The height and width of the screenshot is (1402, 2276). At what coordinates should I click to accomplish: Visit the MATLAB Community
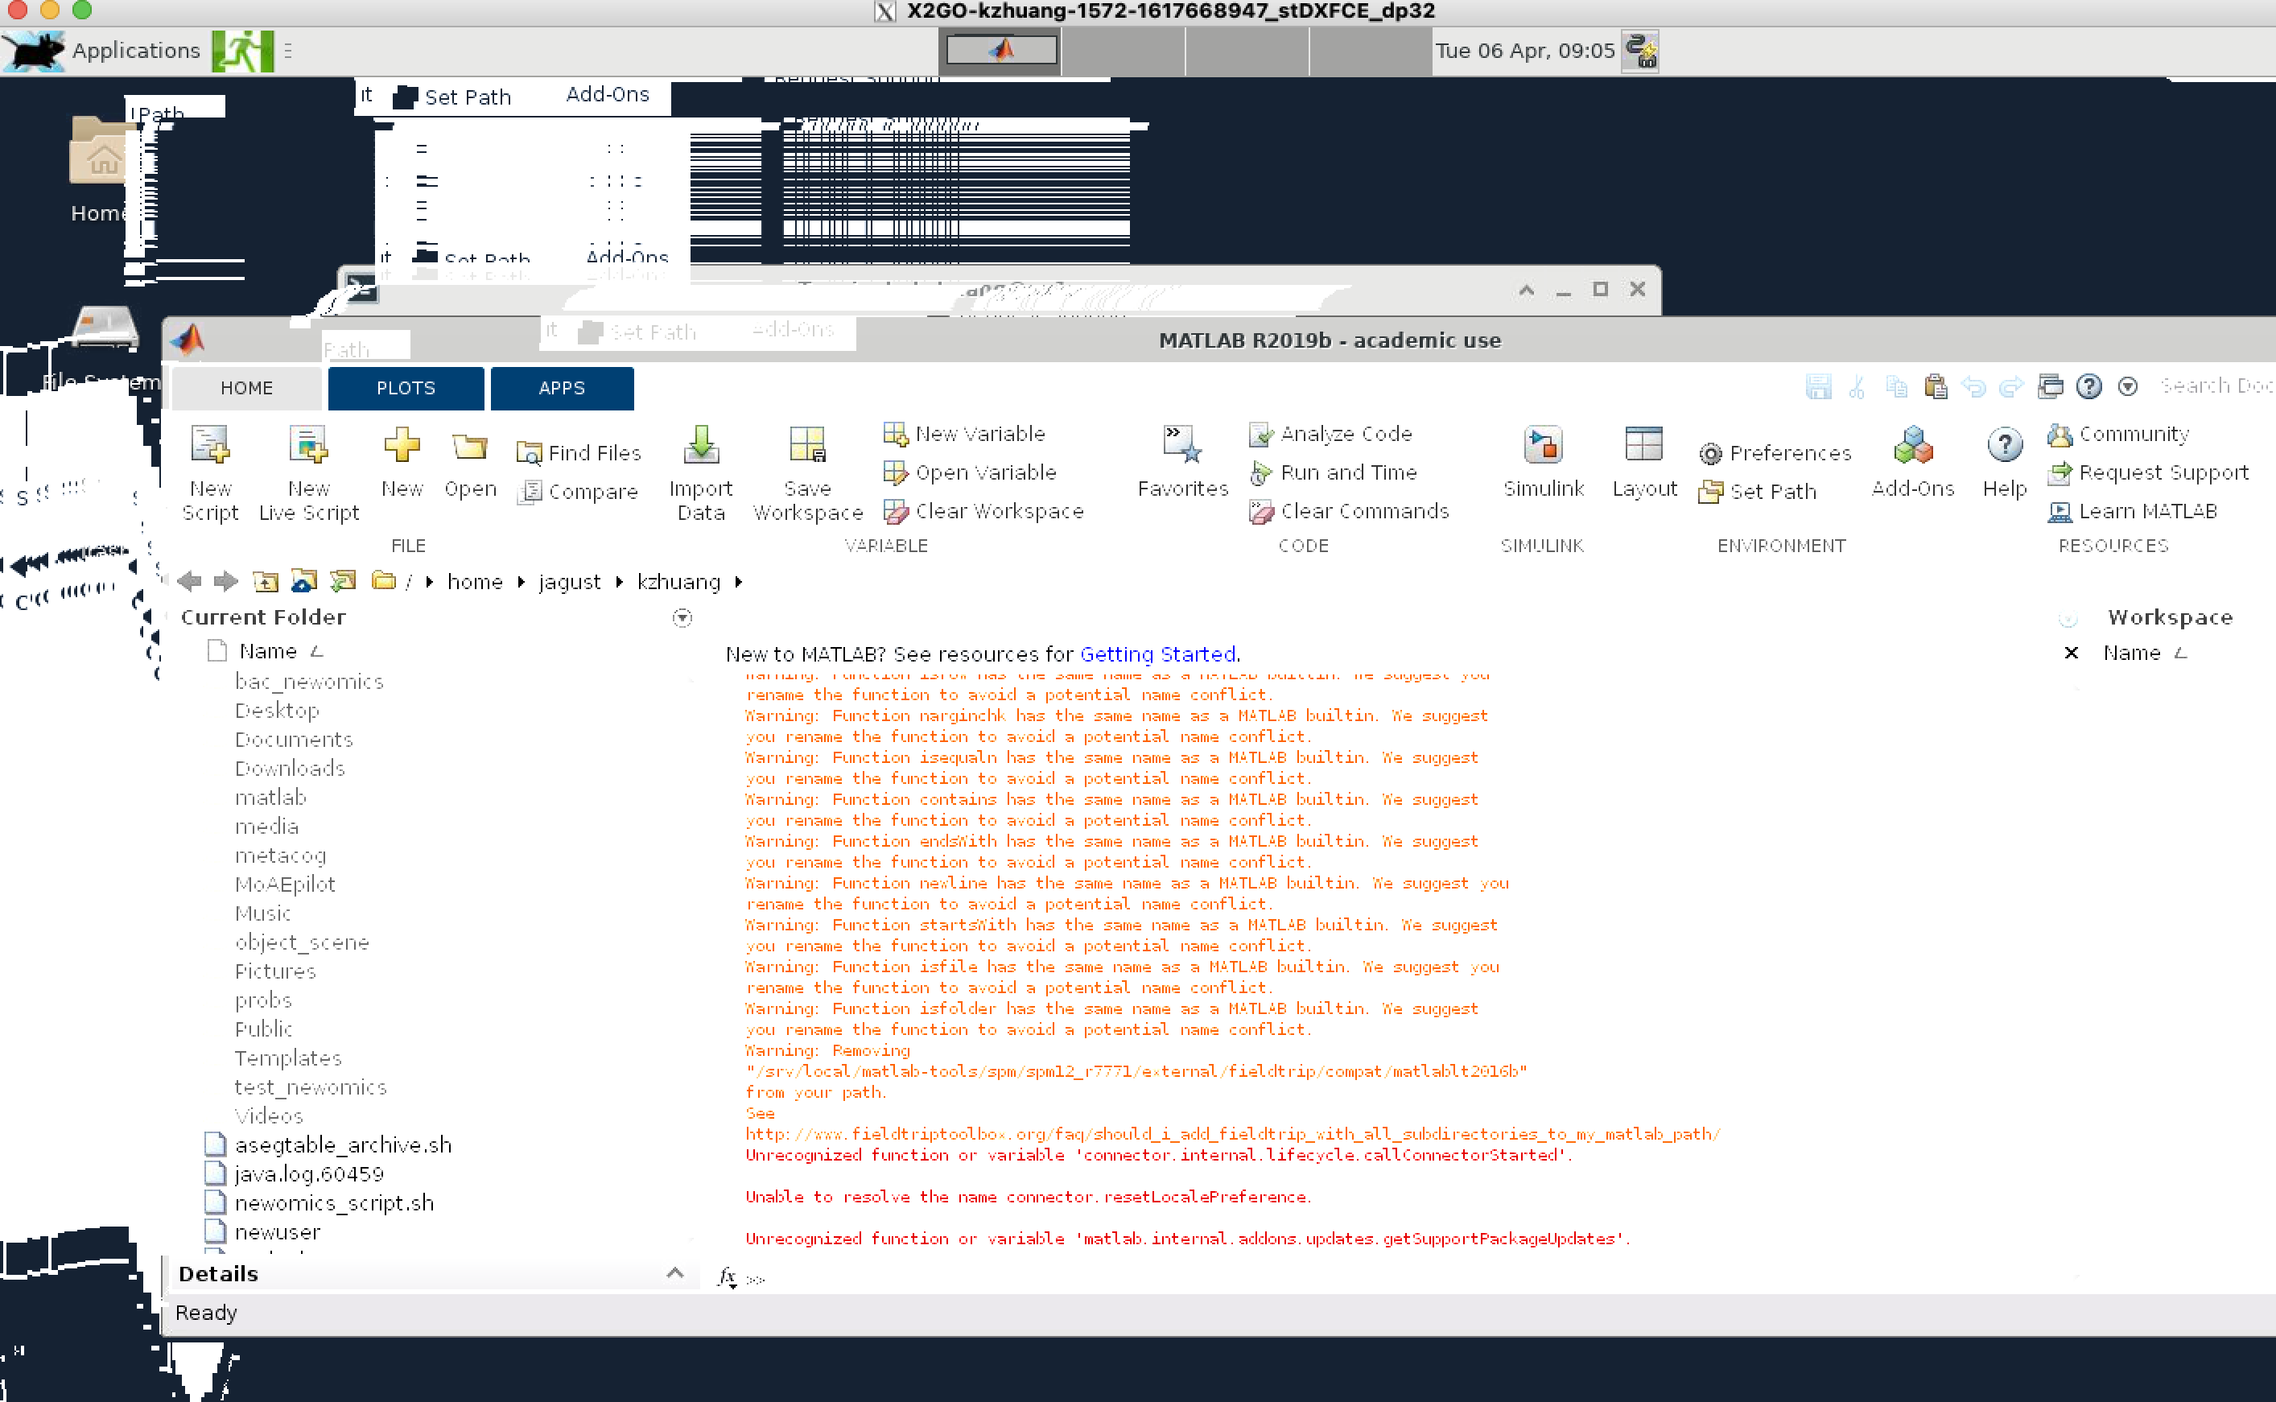coord(2118,434)
